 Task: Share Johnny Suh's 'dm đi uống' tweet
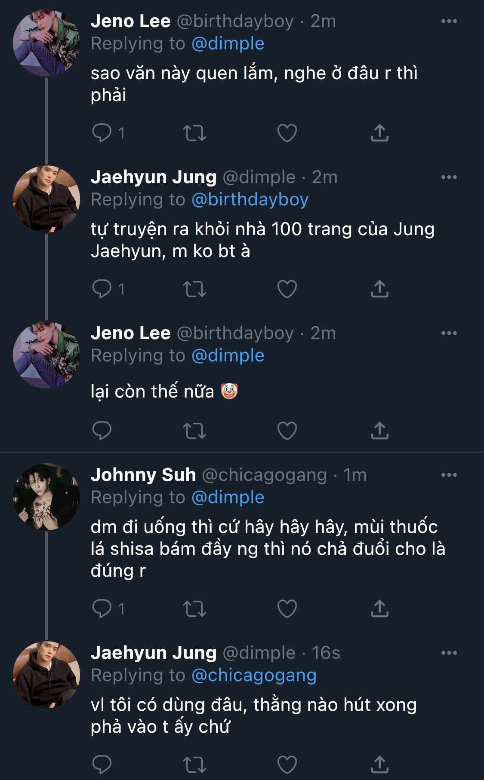pos(379,609)
